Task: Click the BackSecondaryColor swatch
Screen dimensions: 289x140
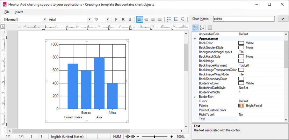Action: [241, 79]
